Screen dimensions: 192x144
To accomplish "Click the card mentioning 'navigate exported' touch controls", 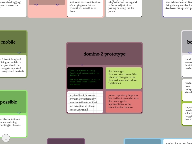I will pos(13,66).
